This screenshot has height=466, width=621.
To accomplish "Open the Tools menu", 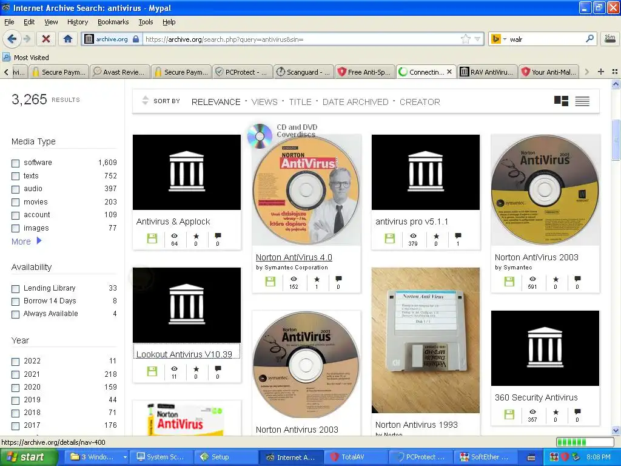I will 146,22.
